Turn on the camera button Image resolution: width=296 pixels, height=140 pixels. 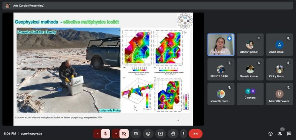[124, 134]
